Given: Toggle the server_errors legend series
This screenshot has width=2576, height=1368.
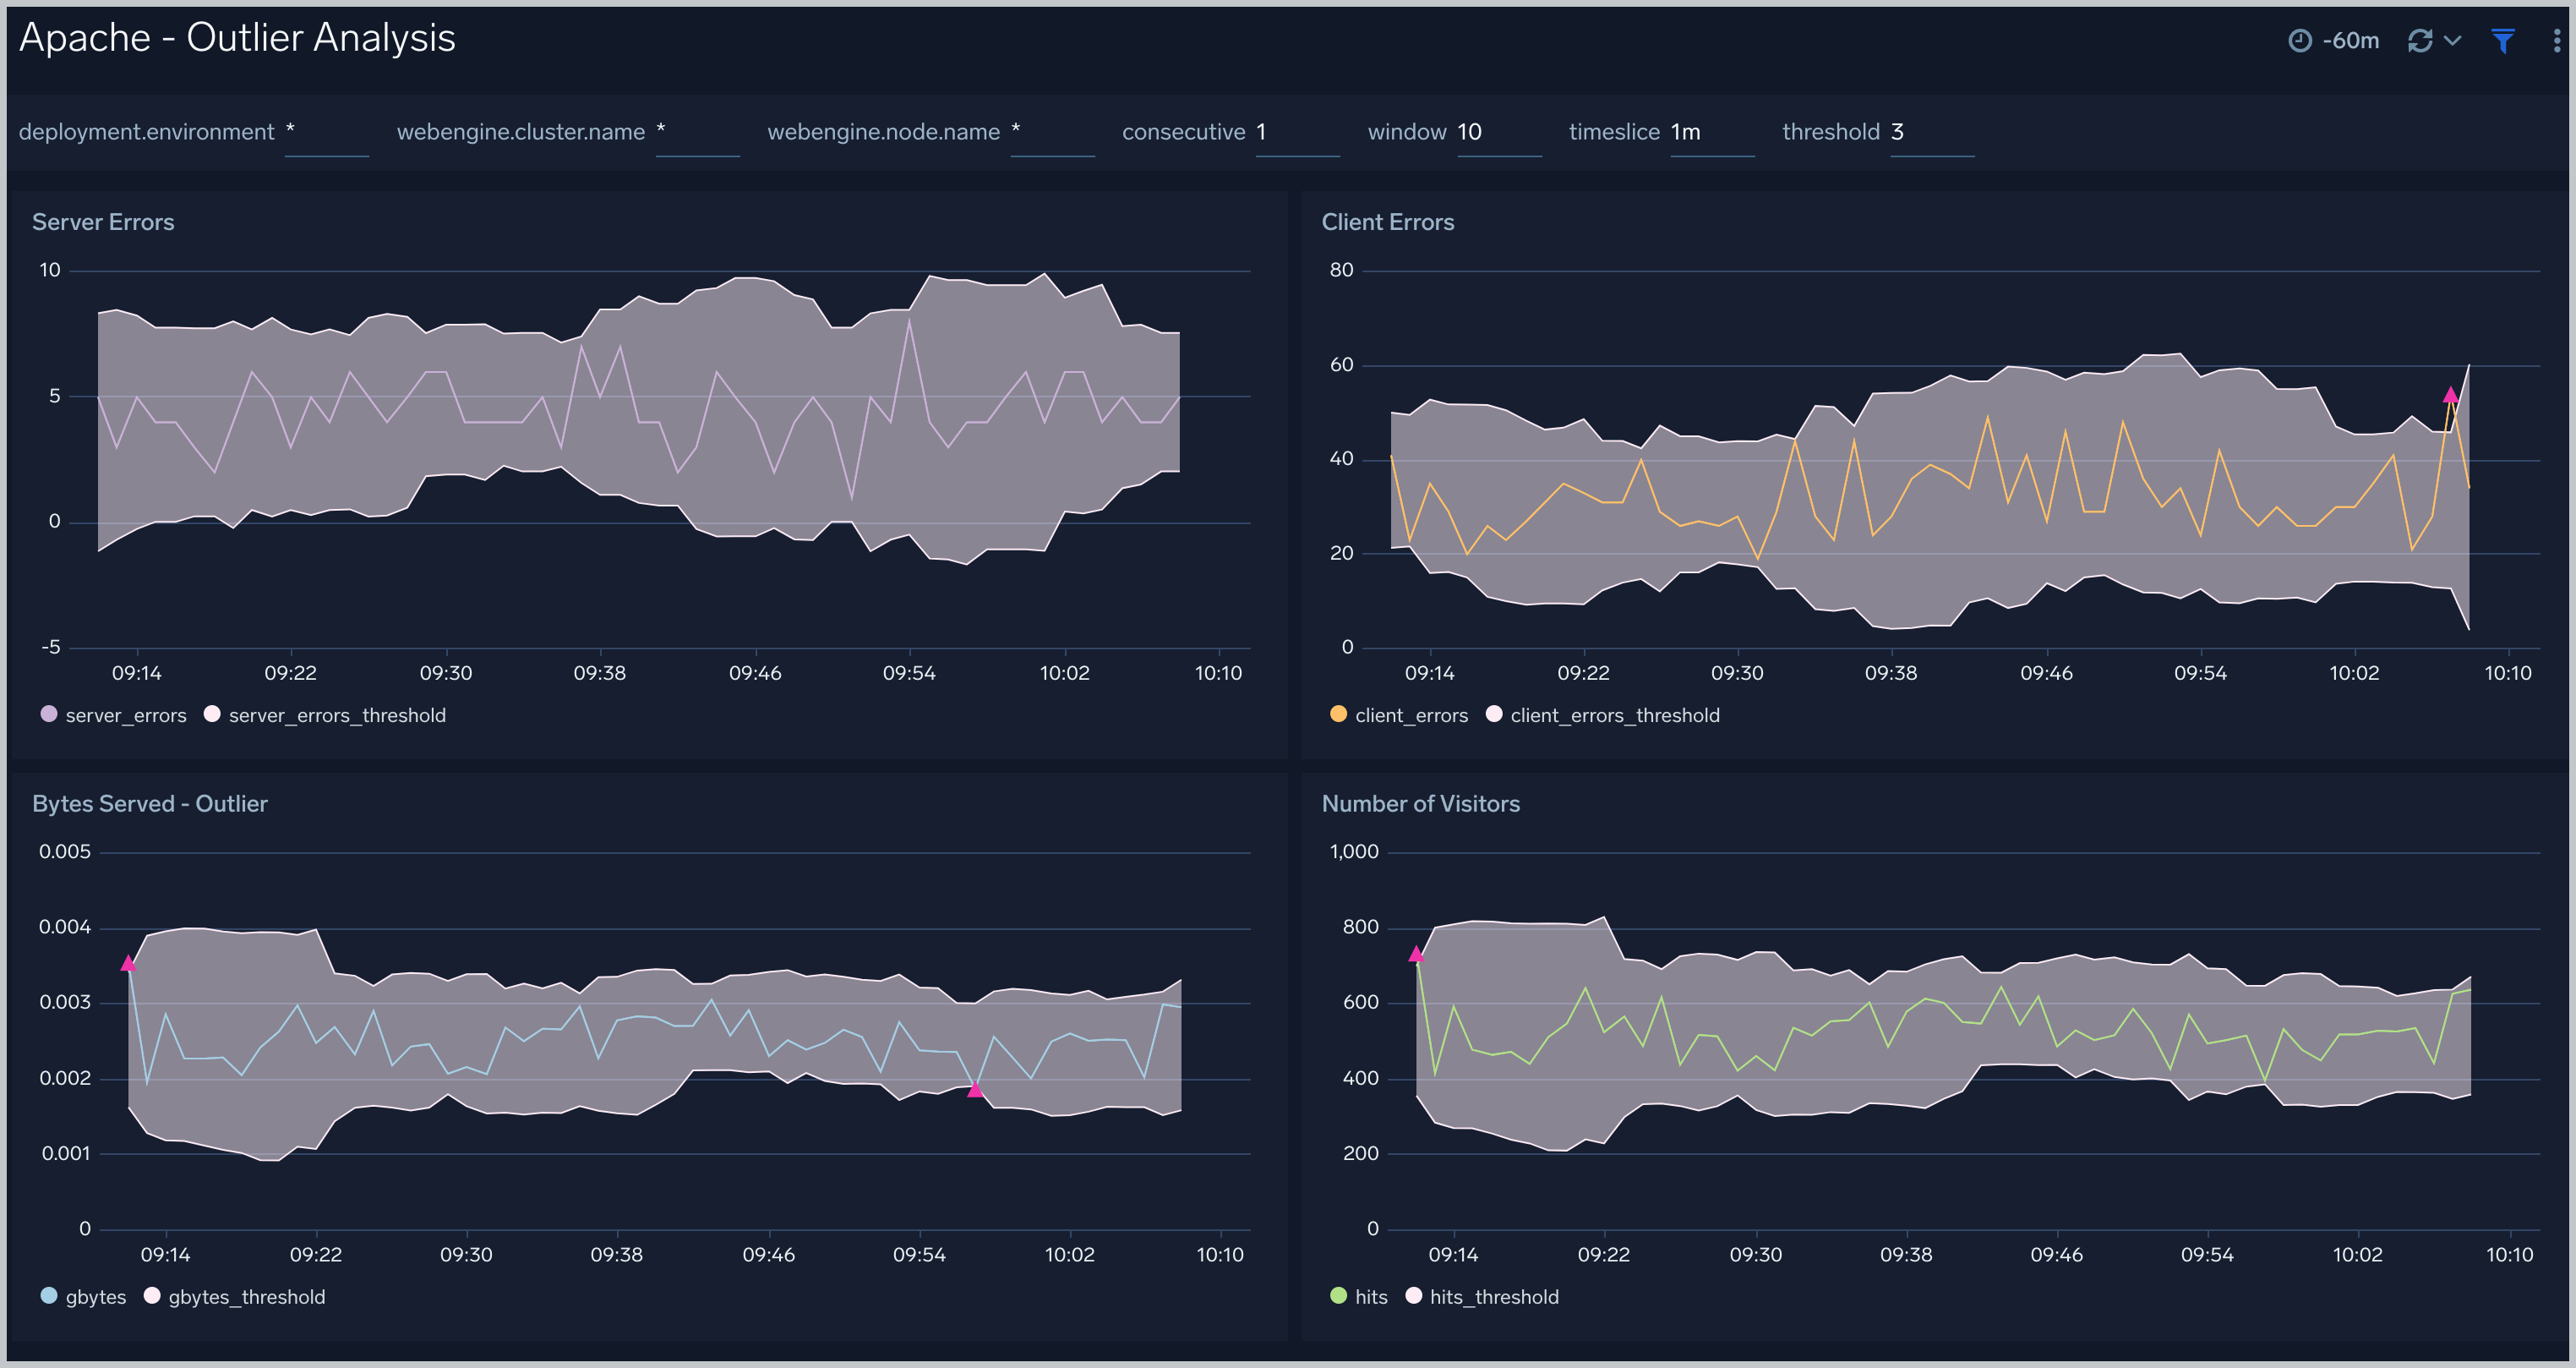Looking at the screenshot, I should click(114, 715).
